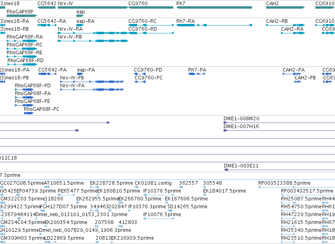
Task: Click EST RE65477.5prime label
Action: click(78, 191)
